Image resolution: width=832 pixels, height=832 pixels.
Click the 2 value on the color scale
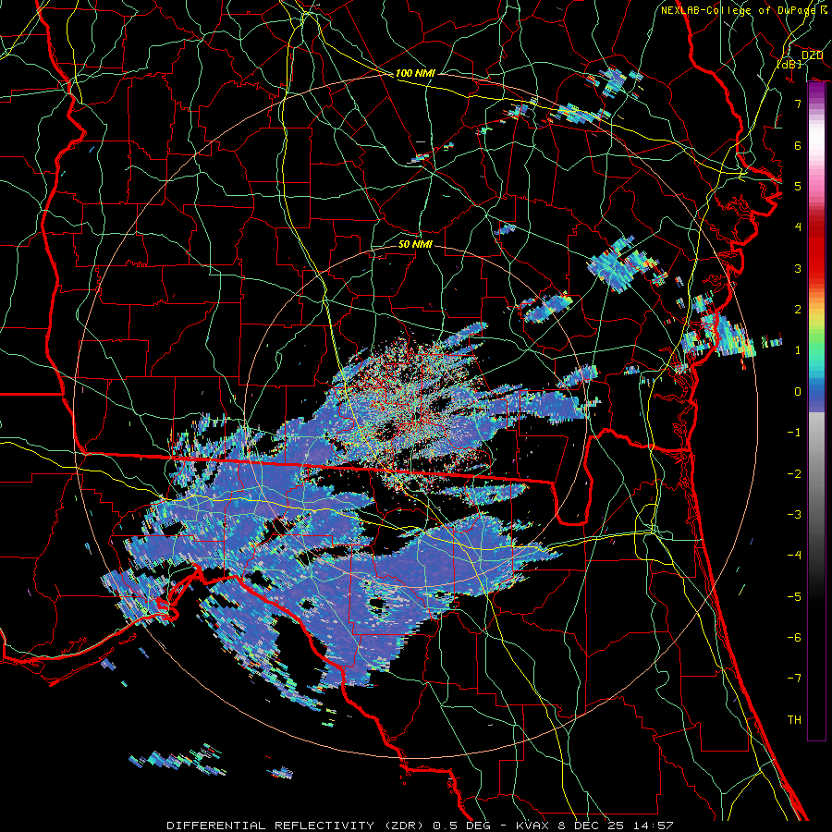pos(798,310)
